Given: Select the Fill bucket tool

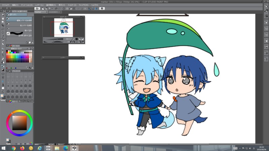Looking at the screenshot, I should [x=3, y=66].
